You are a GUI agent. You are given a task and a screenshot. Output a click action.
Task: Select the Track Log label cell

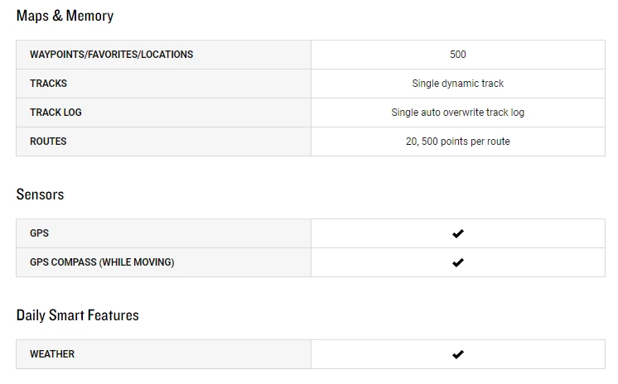[x=56, y=113]
